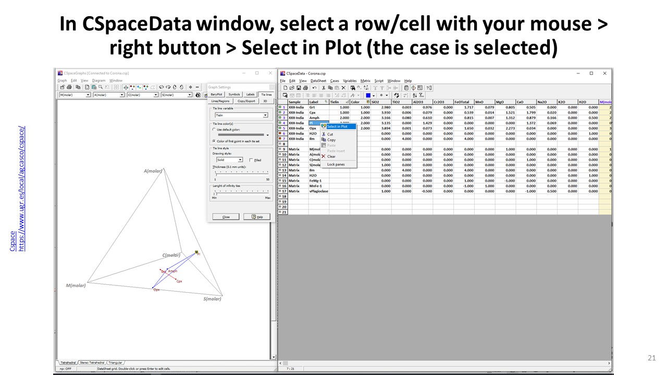The width and height of the screenshot is (667, 375).
Task: Click the Sort ascending icon in data toolbar
Action: click(x=415, y=95)
